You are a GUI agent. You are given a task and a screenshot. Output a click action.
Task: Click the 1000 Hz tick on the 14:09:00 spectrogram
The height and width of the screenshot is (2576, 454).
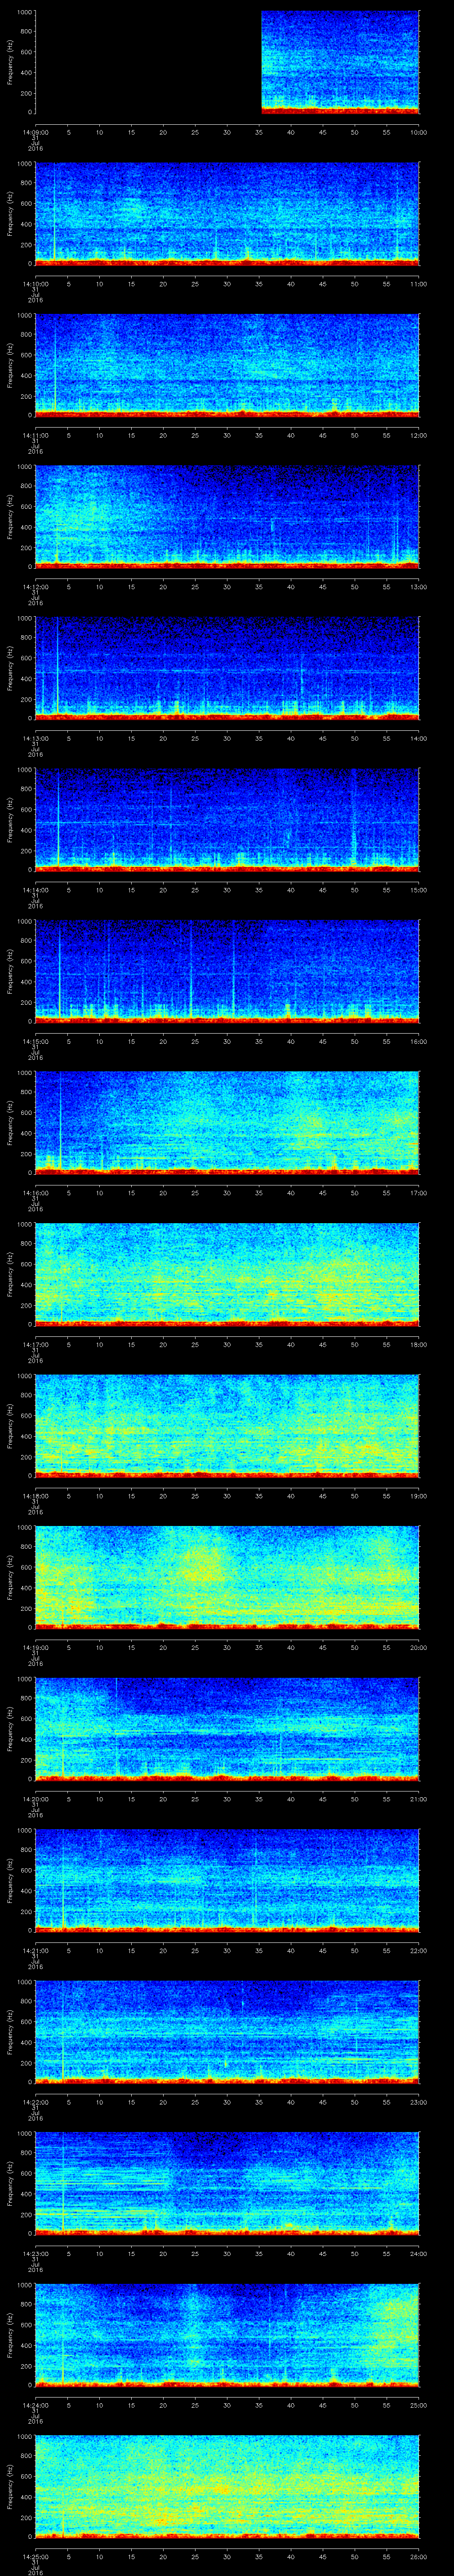[25, 12]
